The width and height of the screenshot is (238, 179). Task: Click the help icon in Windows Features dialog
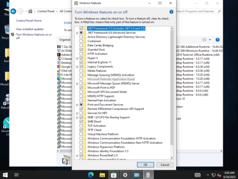coord(171,12)
